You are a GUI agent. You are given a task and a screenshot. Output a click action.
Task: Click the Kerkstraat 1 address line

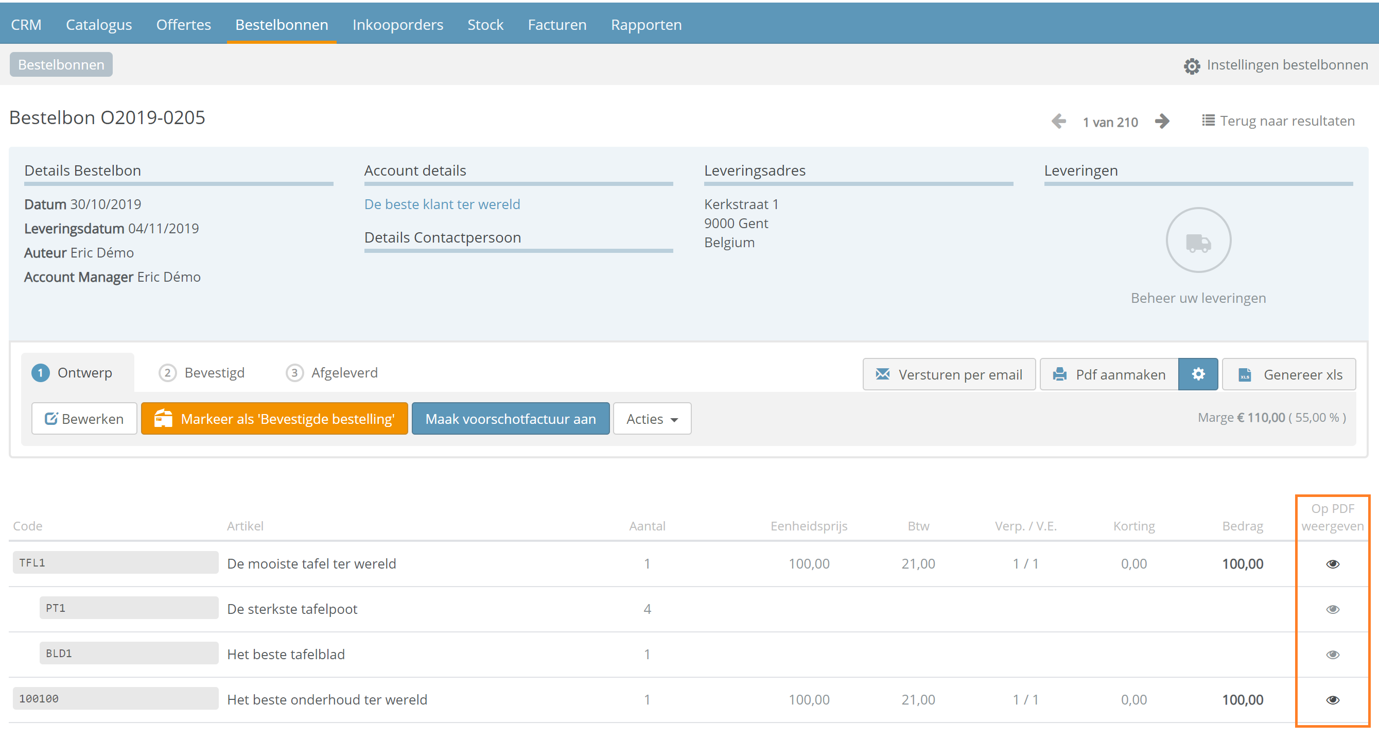coord(741,204)
